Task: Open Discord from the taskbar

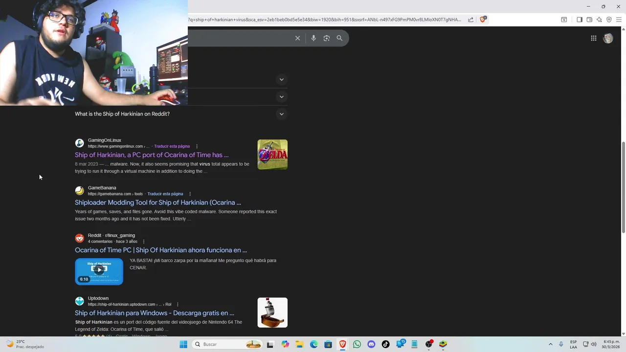Action: (371, 344)
